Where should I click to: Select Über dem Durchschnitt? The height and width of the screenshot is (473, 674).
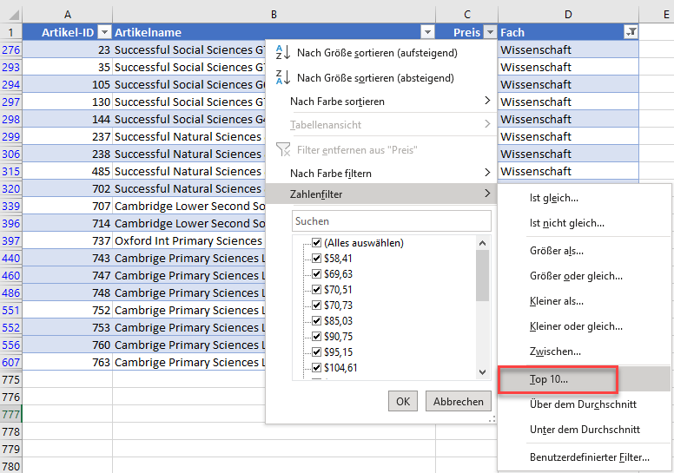pyautogui.click(x=585, y=404)
